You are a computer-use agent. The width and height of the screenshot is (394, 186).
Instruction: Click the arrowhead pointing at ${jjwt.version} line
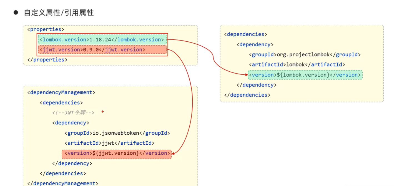click(x=174, y=153)
